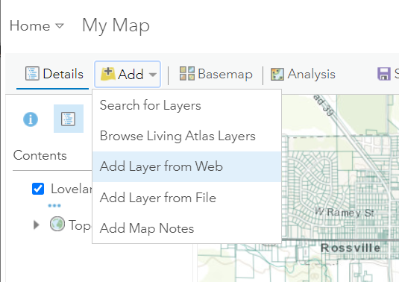Click the Loveland layer name
The image size is (399, 282).
(72, 189)
